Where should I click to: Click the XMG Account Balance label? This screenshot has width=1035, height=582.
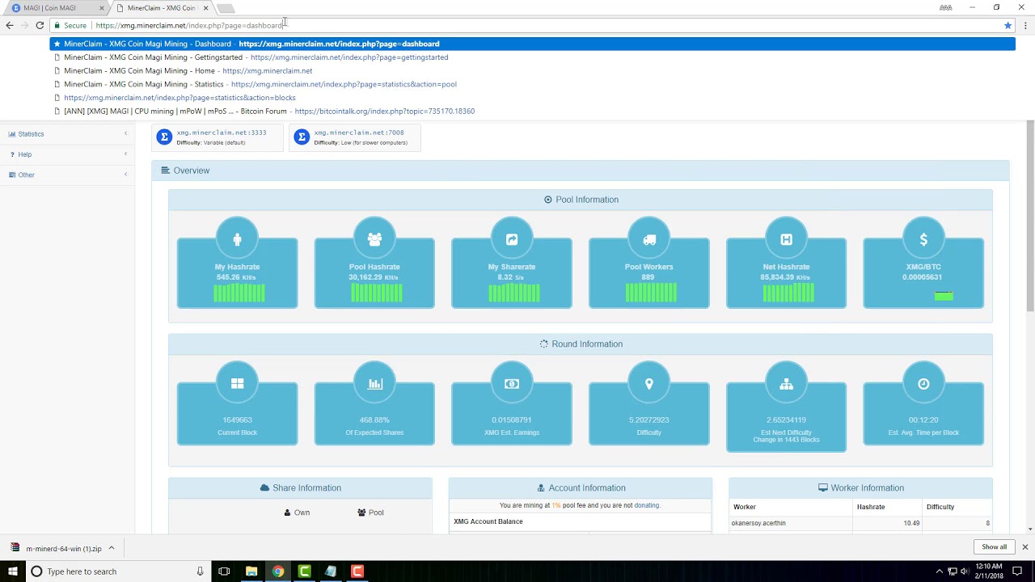(x=488, y=521)
